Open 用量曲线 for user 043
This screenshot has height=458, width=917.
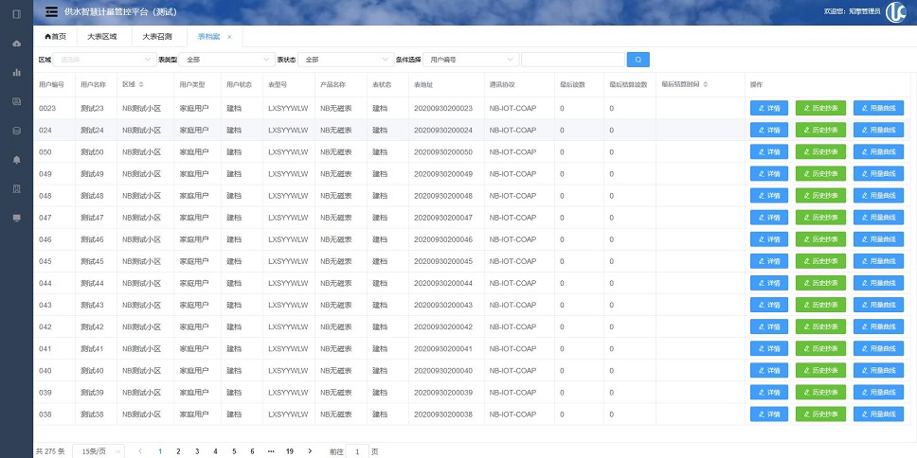tap(878, 305)
